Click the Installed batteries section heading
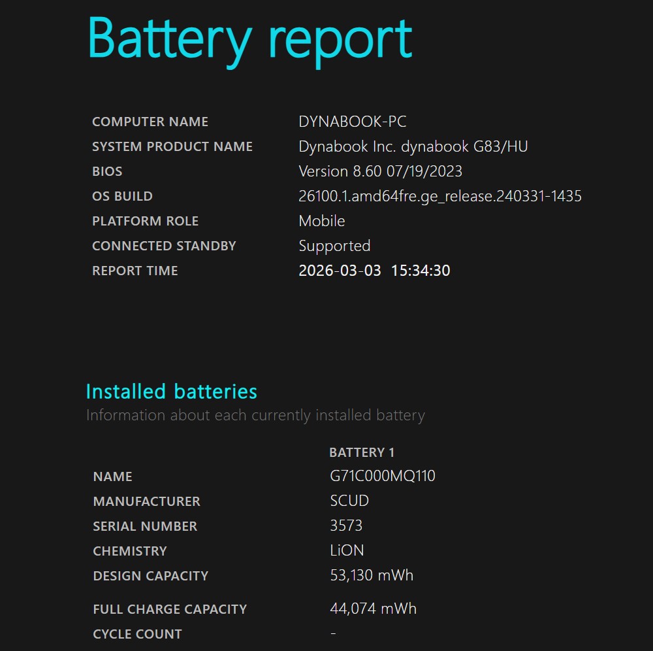 (x=172, y=392)
